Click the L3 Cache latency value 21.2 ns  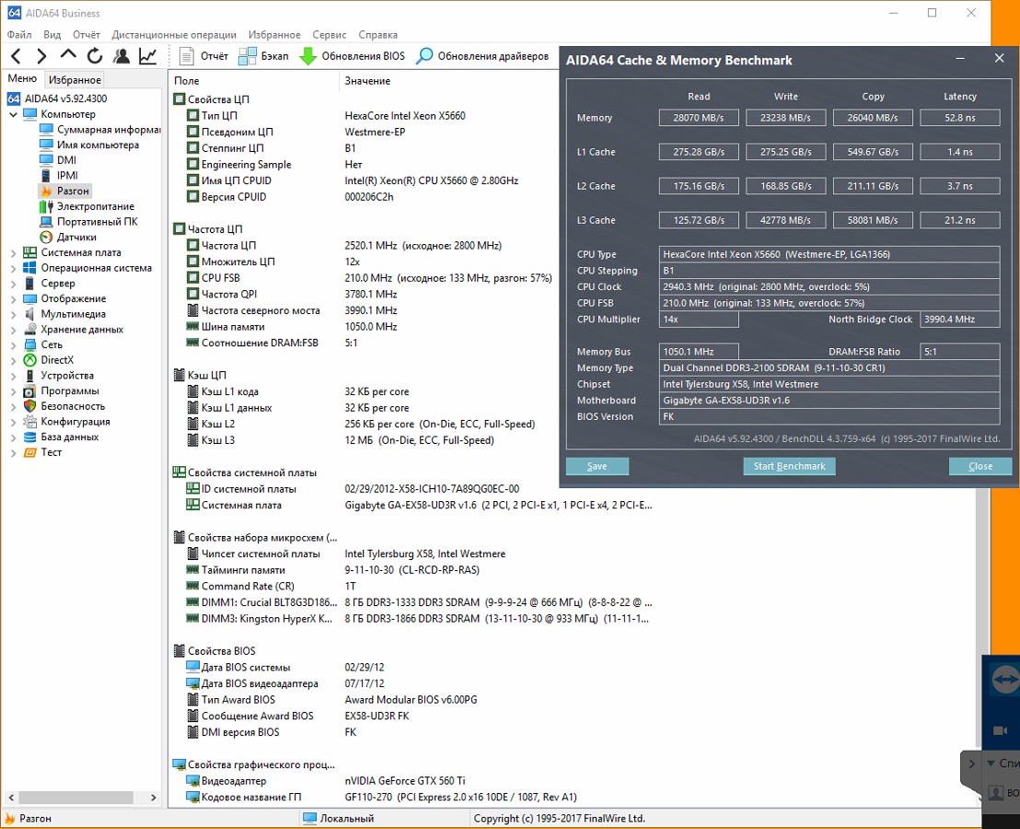click(960, 220)
